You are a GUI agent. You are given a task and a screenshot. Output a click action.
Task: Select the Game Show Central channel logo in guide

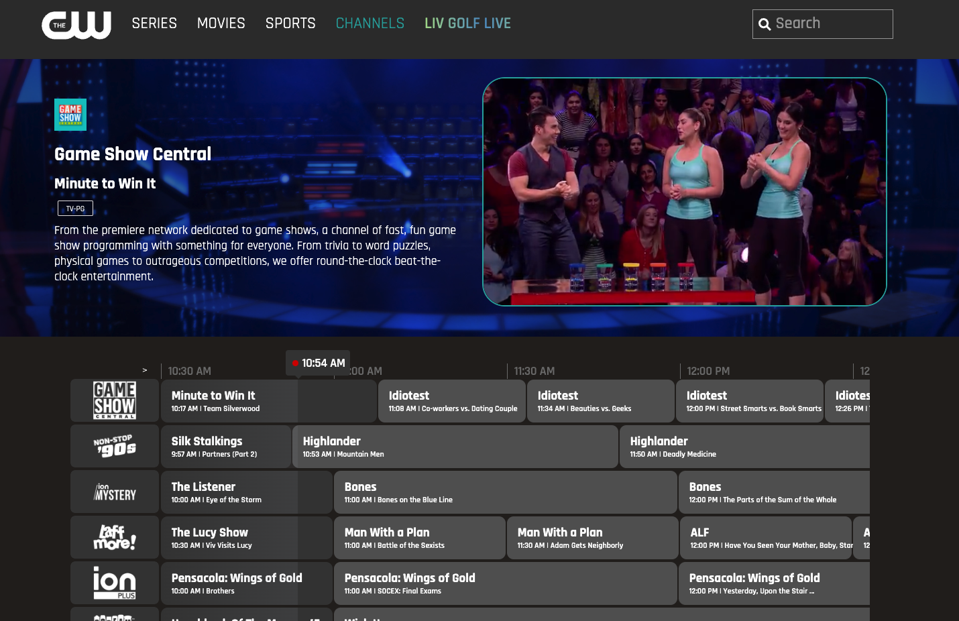pyautogui.click(x=115, y=400)
